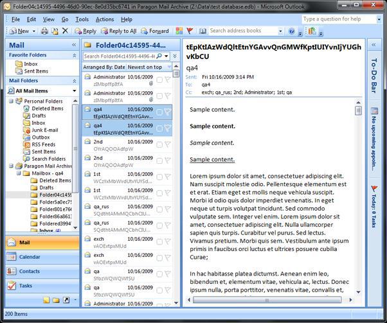Collapse the Personal Folders tree node

point(11,101)
